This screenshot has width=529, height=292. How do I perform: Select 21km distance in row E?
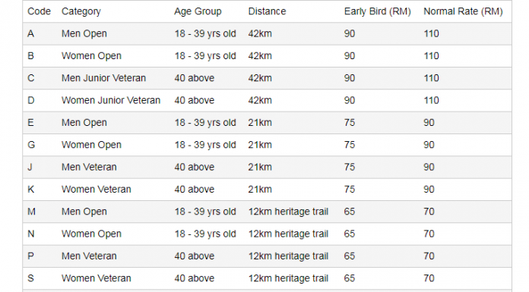tap(260, 123)
